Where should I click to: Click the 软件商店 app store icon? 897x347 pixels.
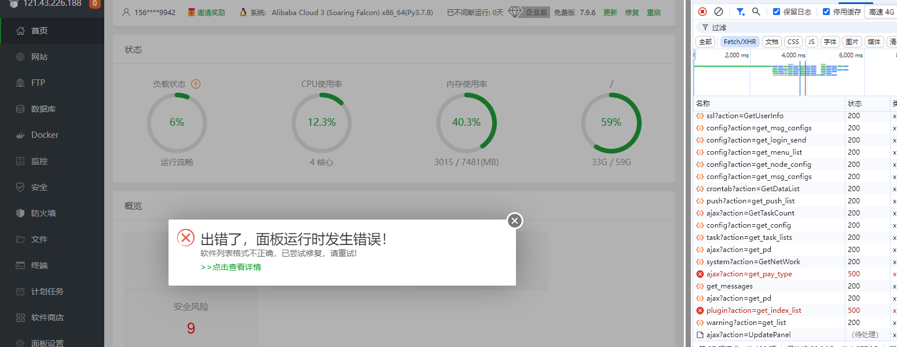coord(20,317)
